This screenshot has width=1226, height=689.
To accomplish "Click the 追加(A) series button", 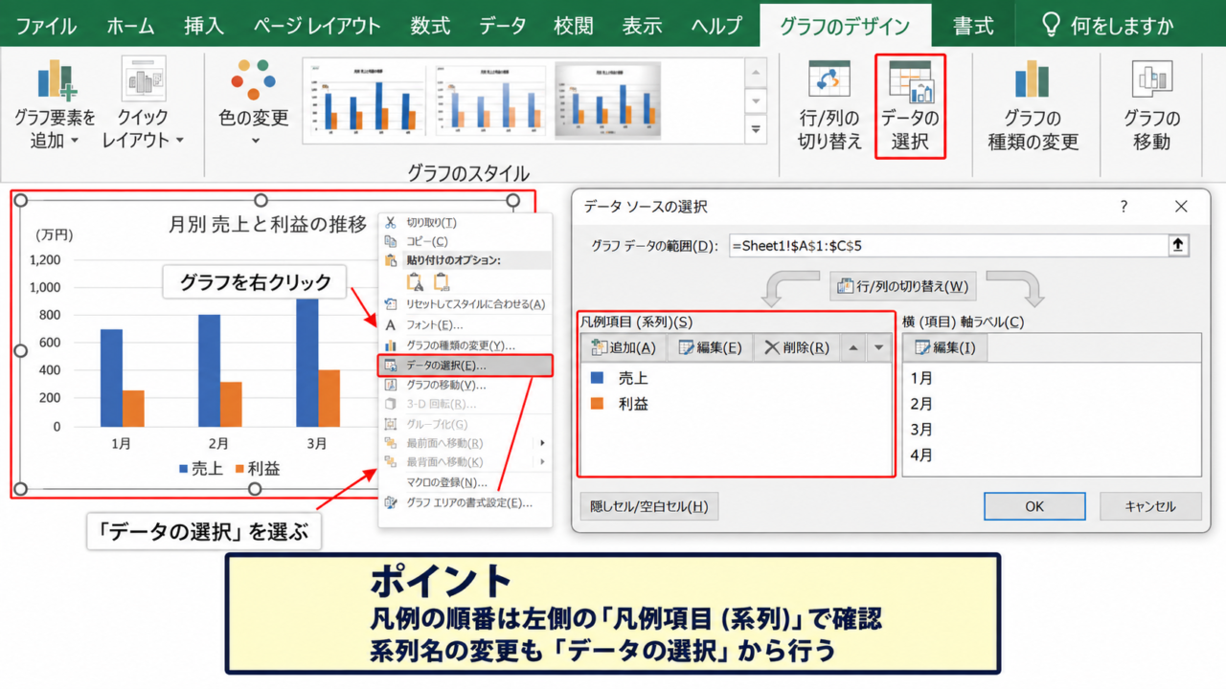I will 624,347.
